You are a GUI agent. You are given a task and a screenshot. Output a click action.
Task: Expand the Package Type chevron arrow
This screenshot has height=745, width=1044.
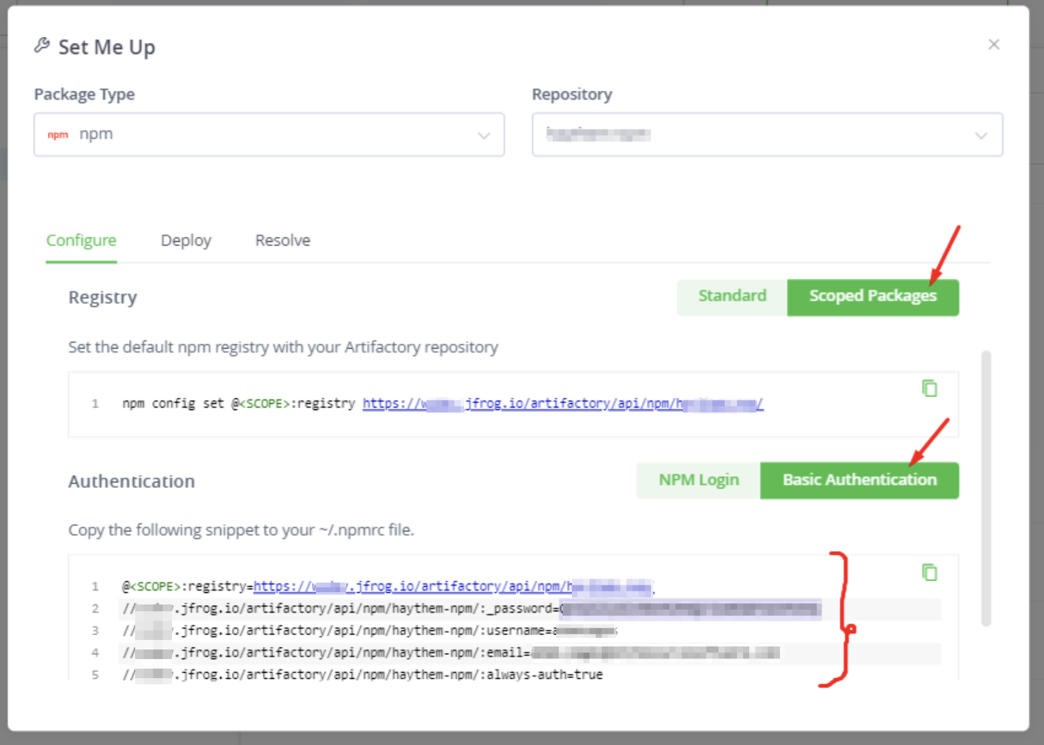[x=484, y=135]
